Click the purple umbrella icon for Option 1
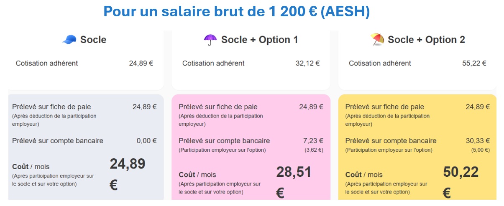504x206 pixels. [x=210, y=40]
